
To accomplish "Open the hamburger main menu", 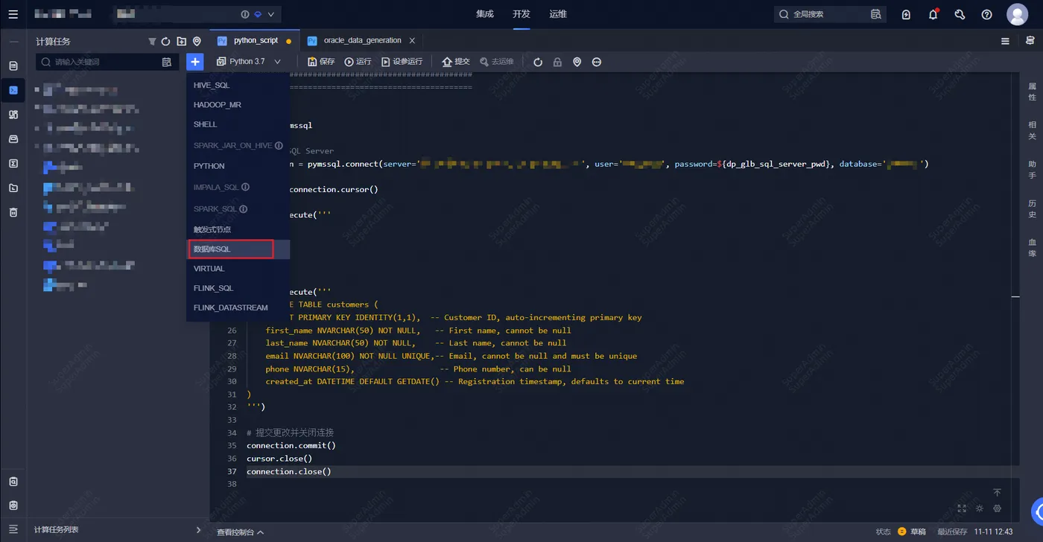I will [13, 14].
